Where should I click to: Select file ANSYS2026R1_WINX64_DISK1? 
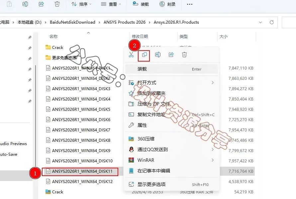78,68
